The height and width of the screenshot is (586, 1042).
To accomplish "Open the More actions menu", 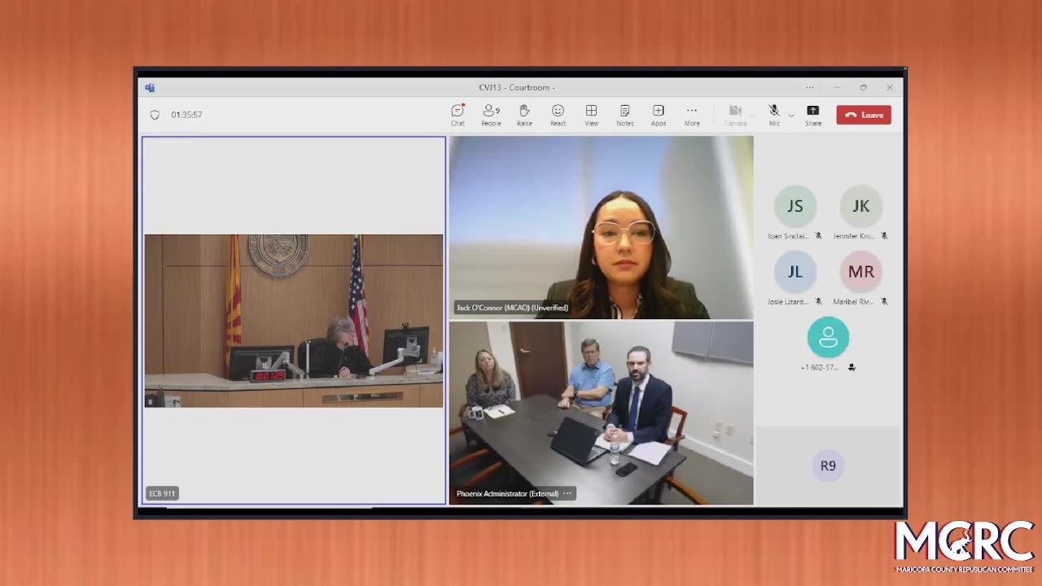I will tap(692, 115).
